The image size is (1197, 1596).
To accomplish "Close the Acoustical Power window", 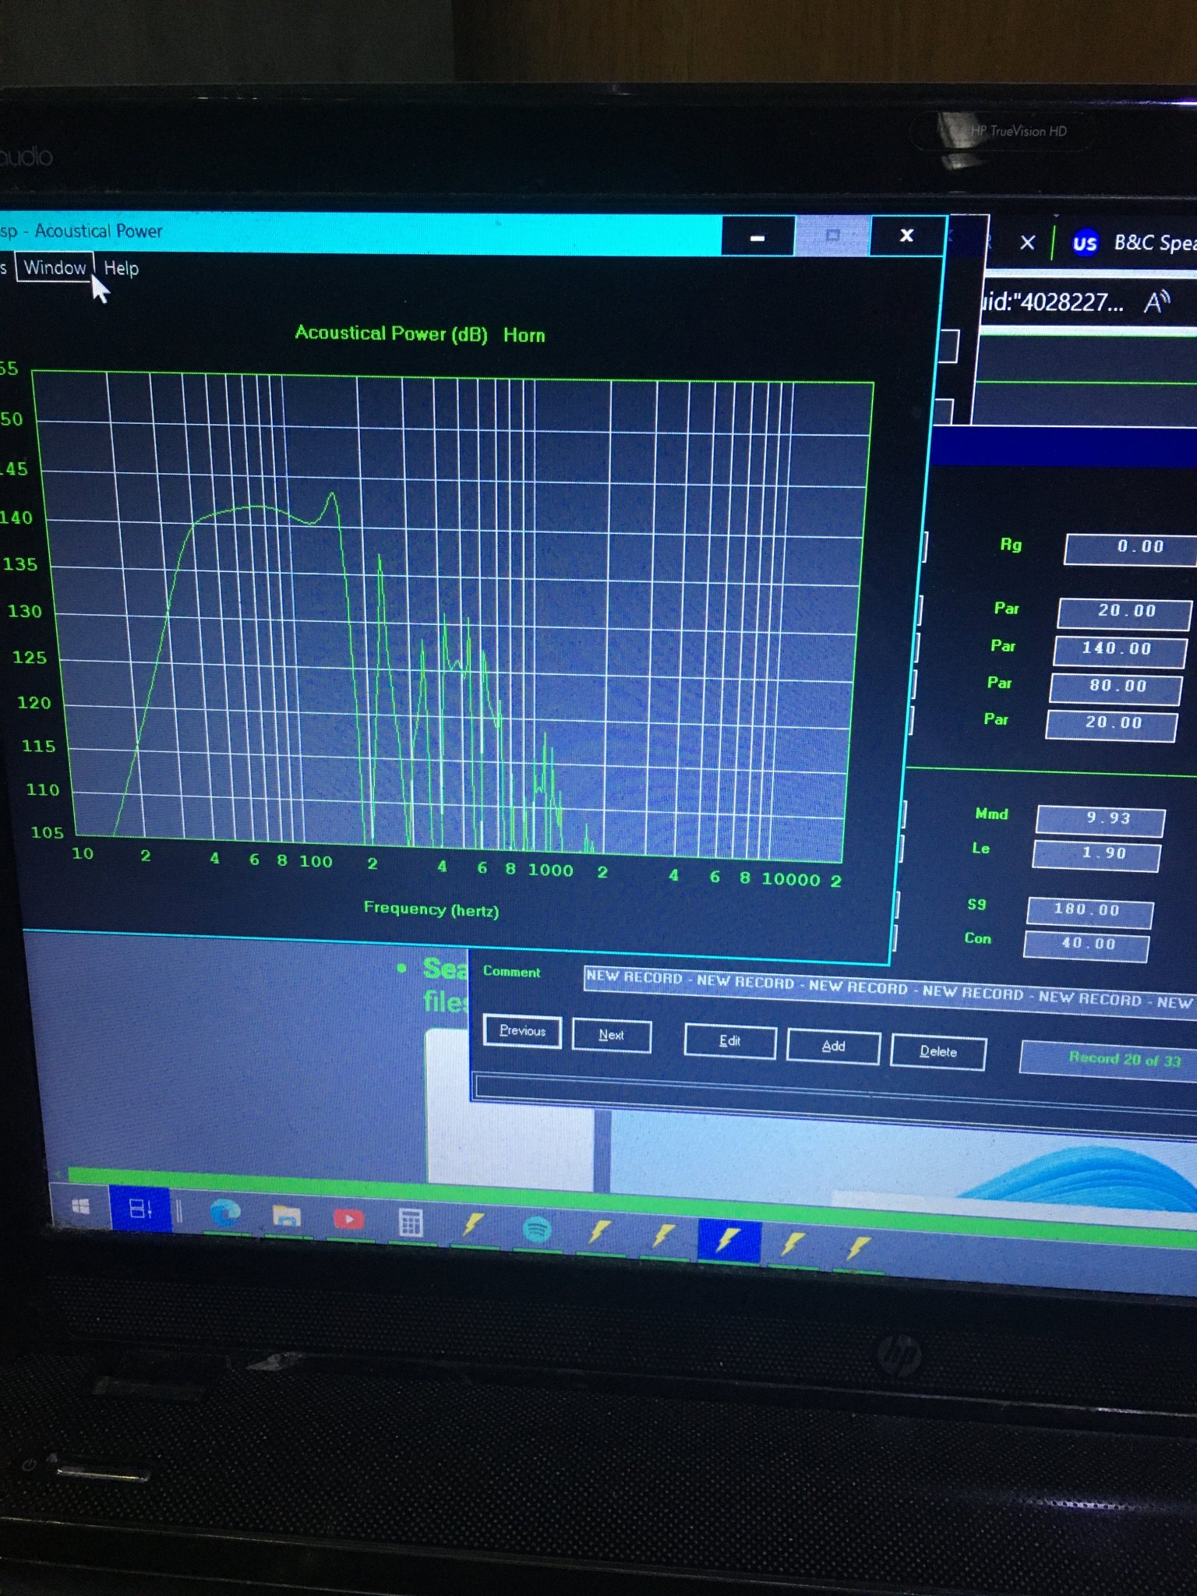I will pyautogui.click(x=907, y=235).
